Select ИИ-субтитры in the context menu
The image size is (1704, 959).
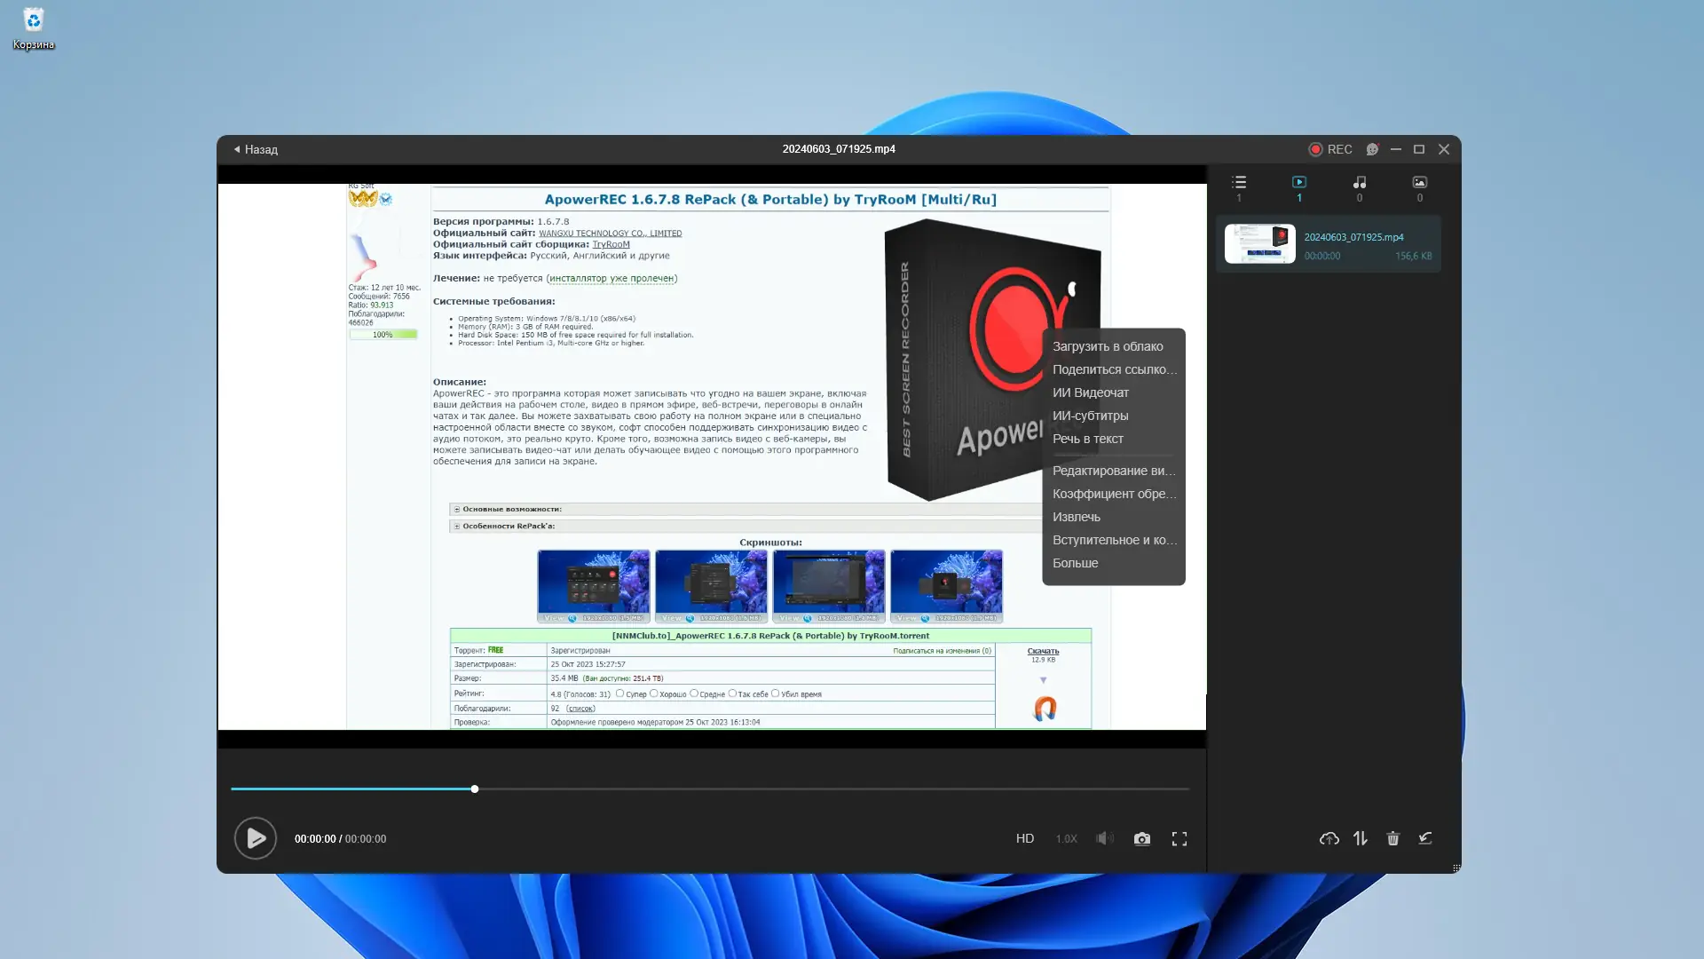tap(1091, 415)
